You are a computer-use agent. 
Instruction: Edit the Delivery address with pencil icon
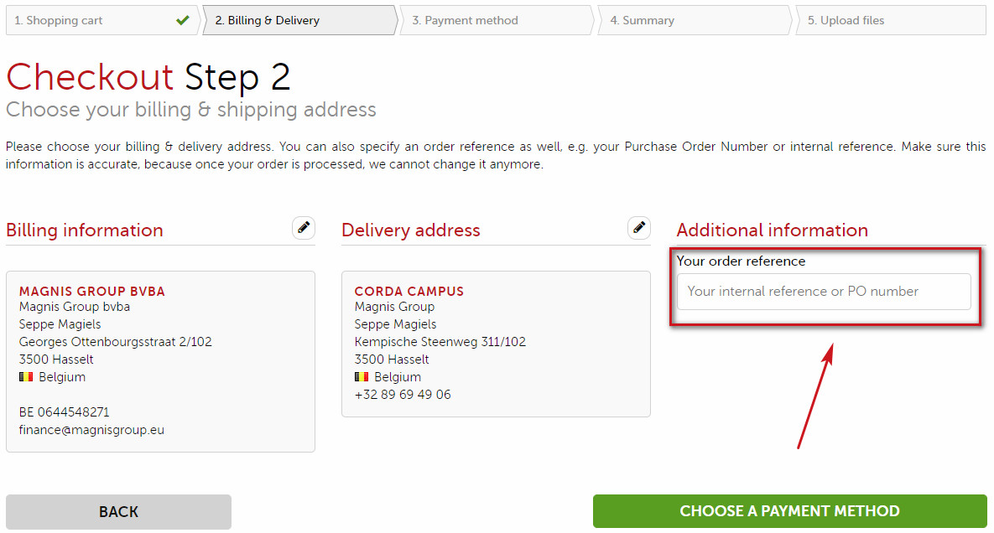coord(638,227)
